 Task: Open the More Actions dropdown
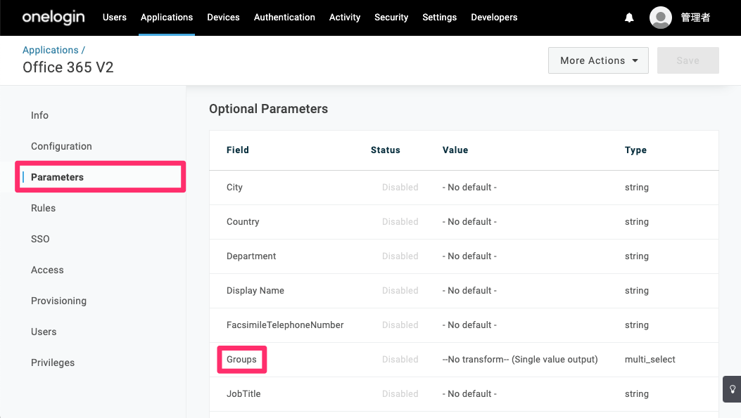598,60
